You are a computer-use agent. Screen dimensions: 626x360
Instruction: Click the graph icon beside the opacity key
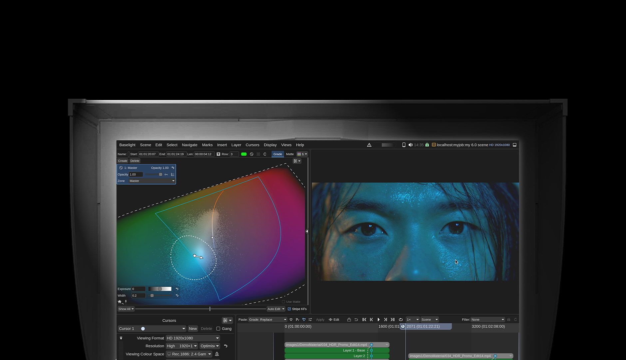(x=172, y=174)
